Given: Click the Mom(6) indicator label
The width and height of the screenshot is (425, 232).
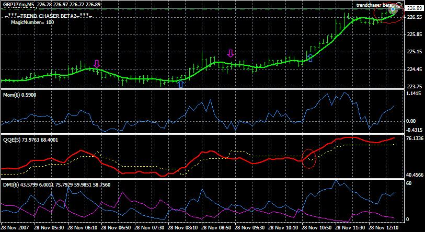Looking at the screenshot, I should click(x=11, y=95).
